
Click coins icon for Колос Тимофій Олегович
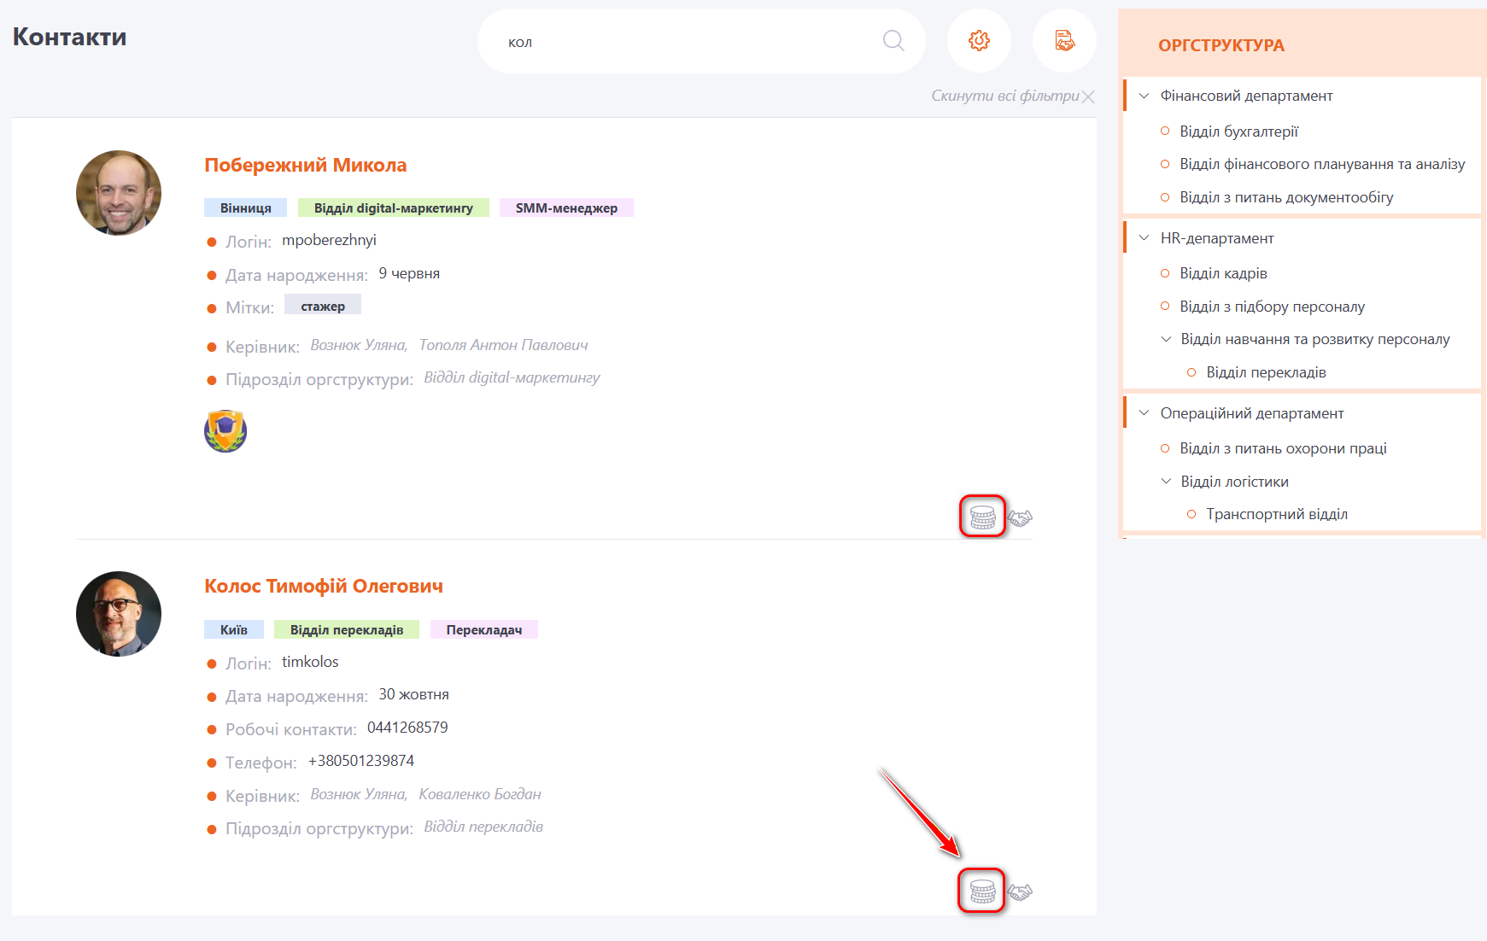coord(981,891)
